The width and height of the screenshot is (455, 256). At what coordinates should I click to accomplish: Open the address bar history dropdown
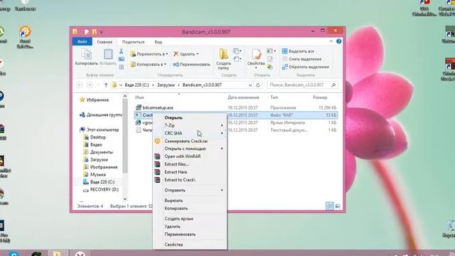point(250,85)
